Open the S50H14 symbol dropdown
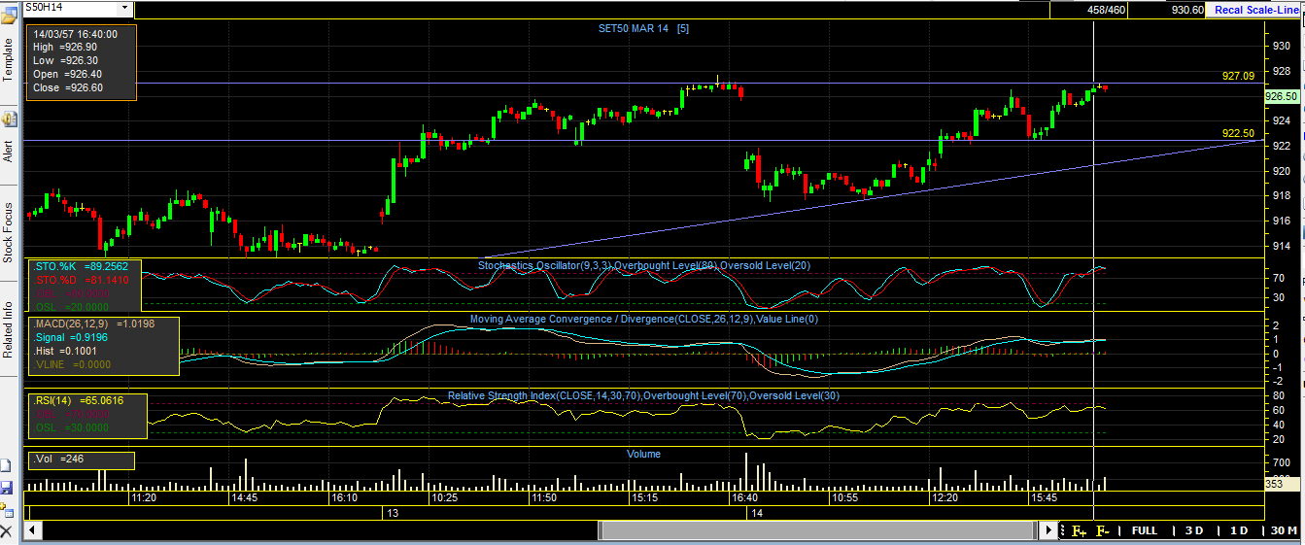The image size is (1305, 545). [x=124, y=8]
